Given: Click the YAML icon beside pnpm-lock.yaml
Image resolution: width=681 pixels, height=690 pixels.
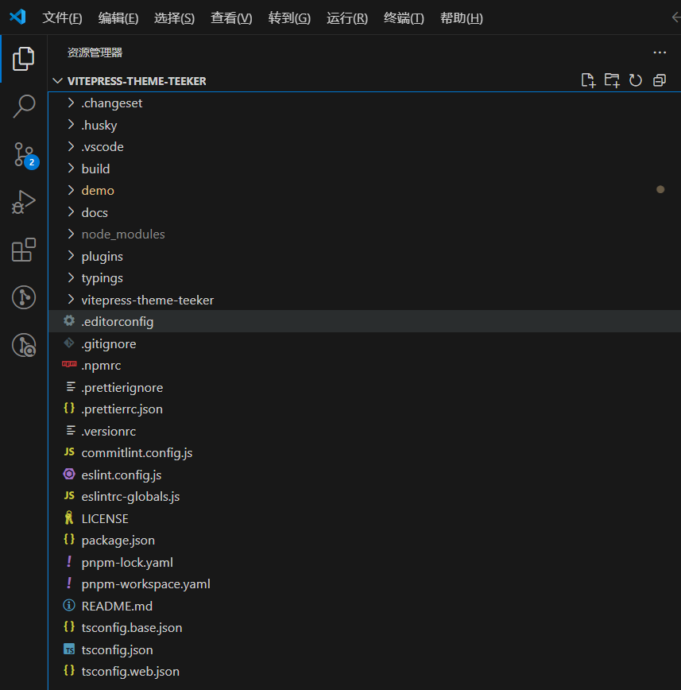Looking at the screenshot, I should (69, 561).
